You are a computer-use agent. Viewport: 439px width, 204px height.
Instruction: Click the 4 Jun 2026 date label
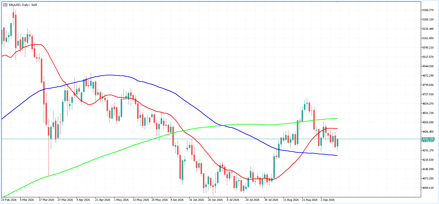[x=177, y=200]
